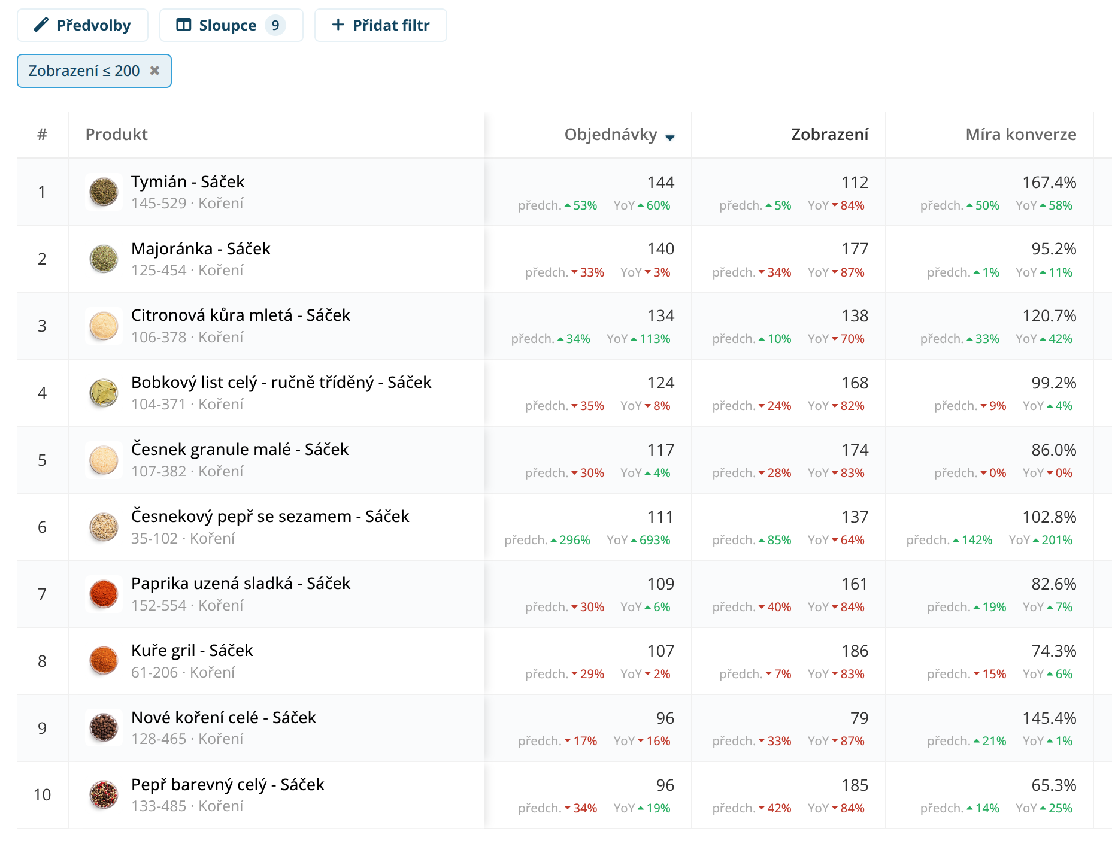The image size is (1112, 862).
Task: Open Česnek granule malé - Sáček product
Action: coord(240,450)
